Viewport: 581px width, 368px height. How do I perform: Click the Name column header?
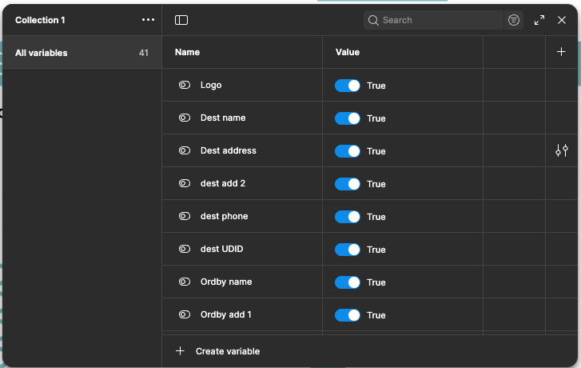pyautogui.click(x=188, y=52)
